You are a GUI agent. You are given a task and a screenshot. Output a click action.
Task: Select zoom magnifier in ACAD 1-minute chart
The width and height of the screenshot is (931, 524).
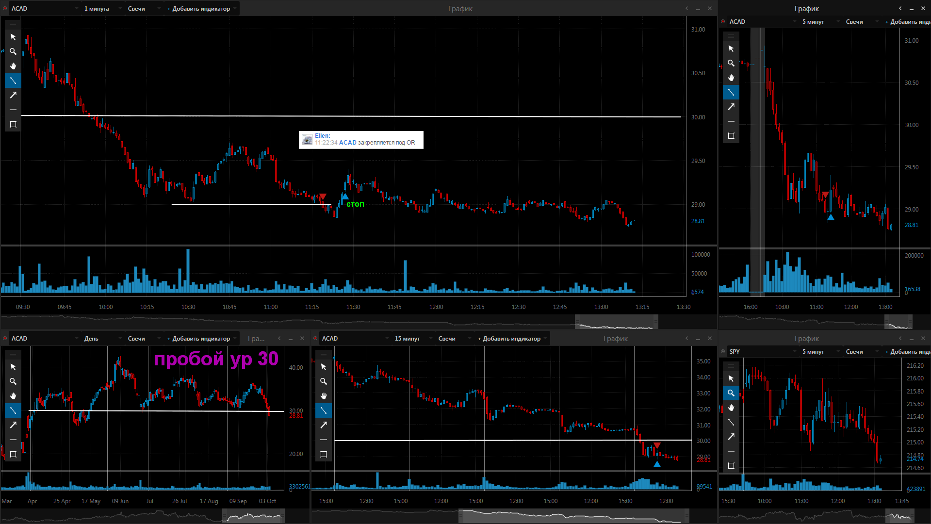click(13, 51)
